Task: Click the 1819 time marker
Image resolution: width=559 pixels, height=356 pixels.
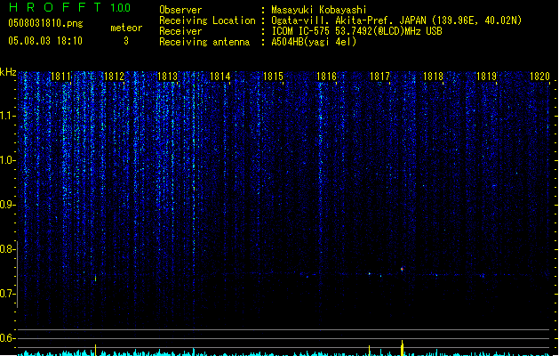Action: [486, 77]
